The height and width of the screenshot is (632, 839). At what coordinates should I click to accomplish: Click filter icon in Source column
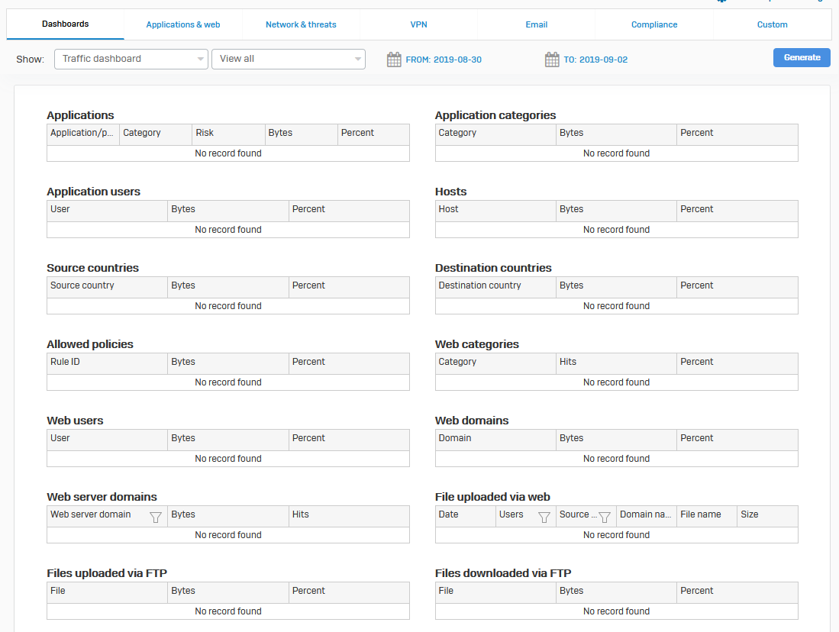(605, 518)
